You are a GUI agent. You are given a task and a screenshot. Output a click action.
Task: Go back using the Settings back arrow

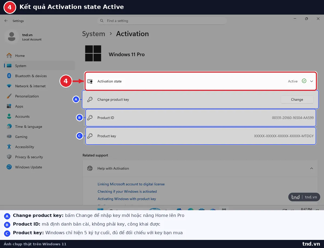pos(6,21)
